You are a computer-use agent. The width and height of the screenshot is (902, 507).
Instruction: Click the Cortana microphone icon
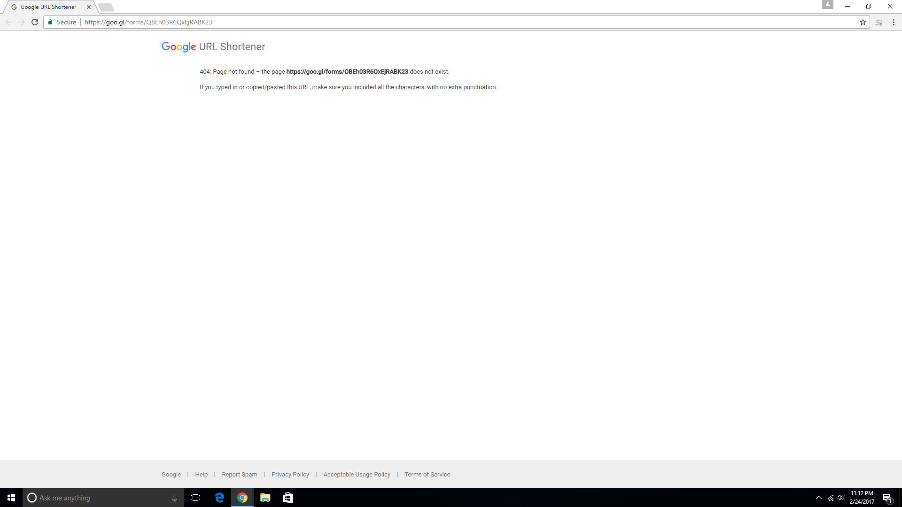click(174, 498)
